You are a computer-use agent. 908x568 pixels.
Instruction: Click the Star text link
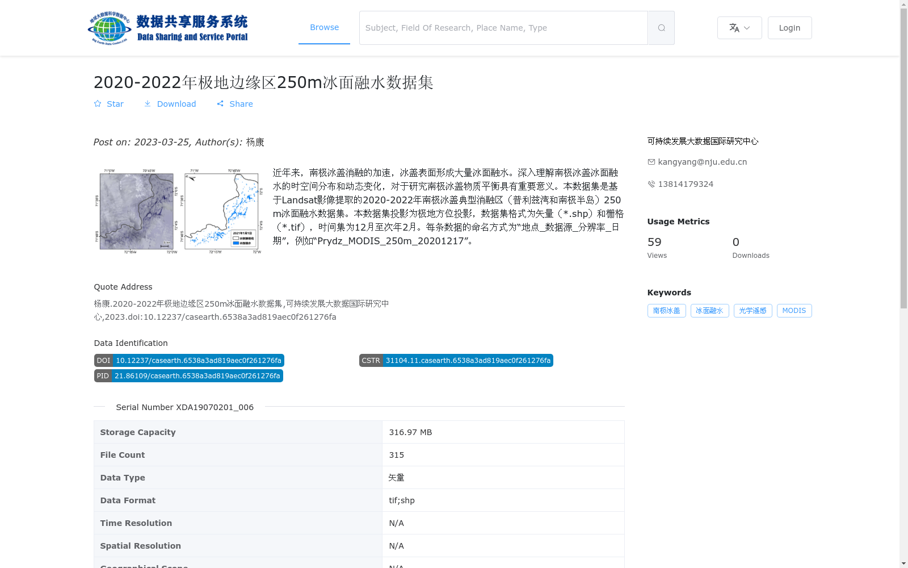(x=115, y=104)
